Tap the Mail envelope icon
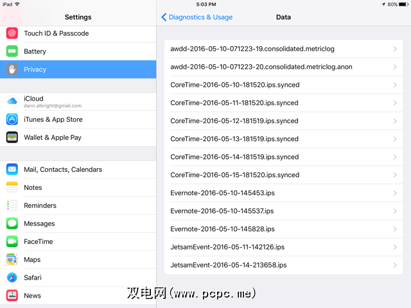411x308 pixels. click(12, 169)
